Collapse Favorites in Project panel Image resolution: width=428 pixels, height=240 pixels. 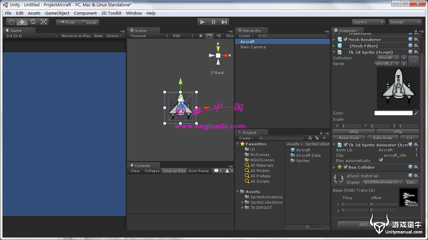[x=238, y=144]
